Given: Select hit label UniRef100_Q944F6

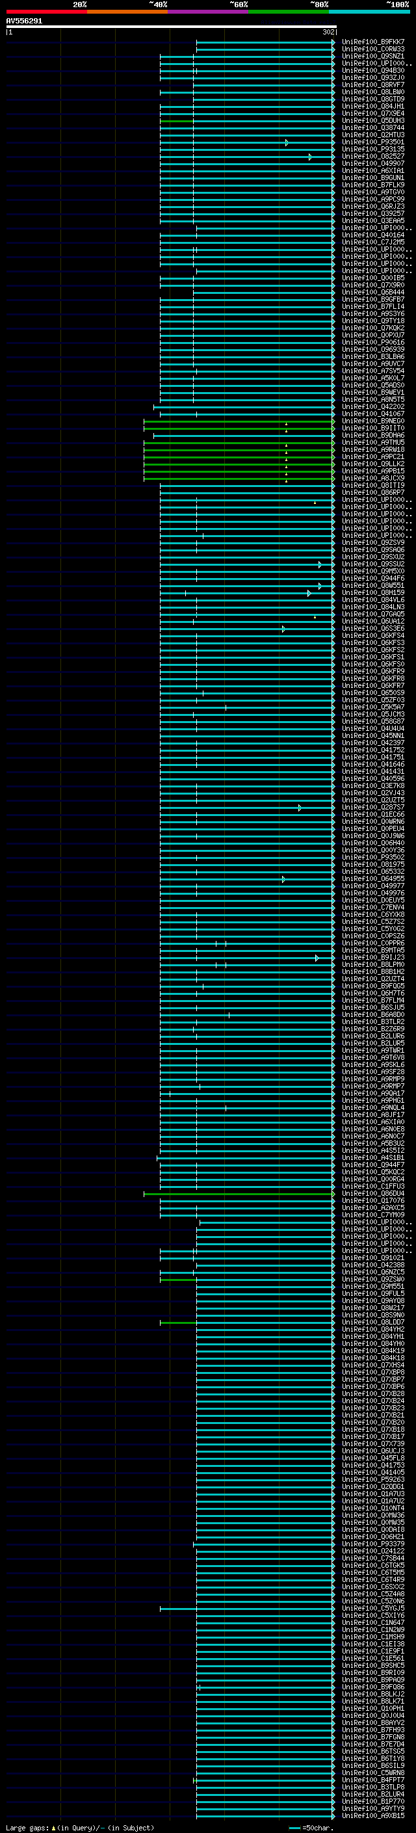Looking at the screenshot, I should pos(373,579).
